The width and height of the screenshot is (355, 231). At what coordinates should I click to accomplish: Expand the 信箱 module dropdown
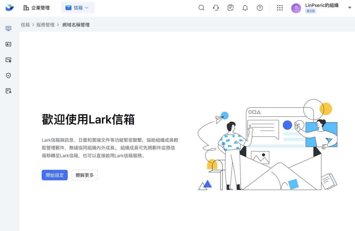click(78, 8)
